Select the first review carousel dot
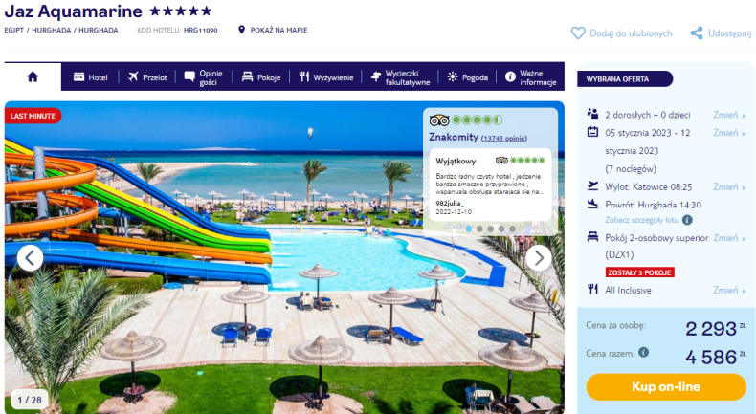 pyautogui.click(x=469, y=229)
